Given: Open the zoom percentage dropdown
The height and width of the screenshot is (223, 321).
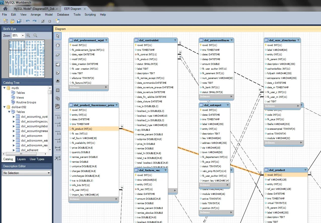Looking at the screenshot, I should click(x=23, y=36).
